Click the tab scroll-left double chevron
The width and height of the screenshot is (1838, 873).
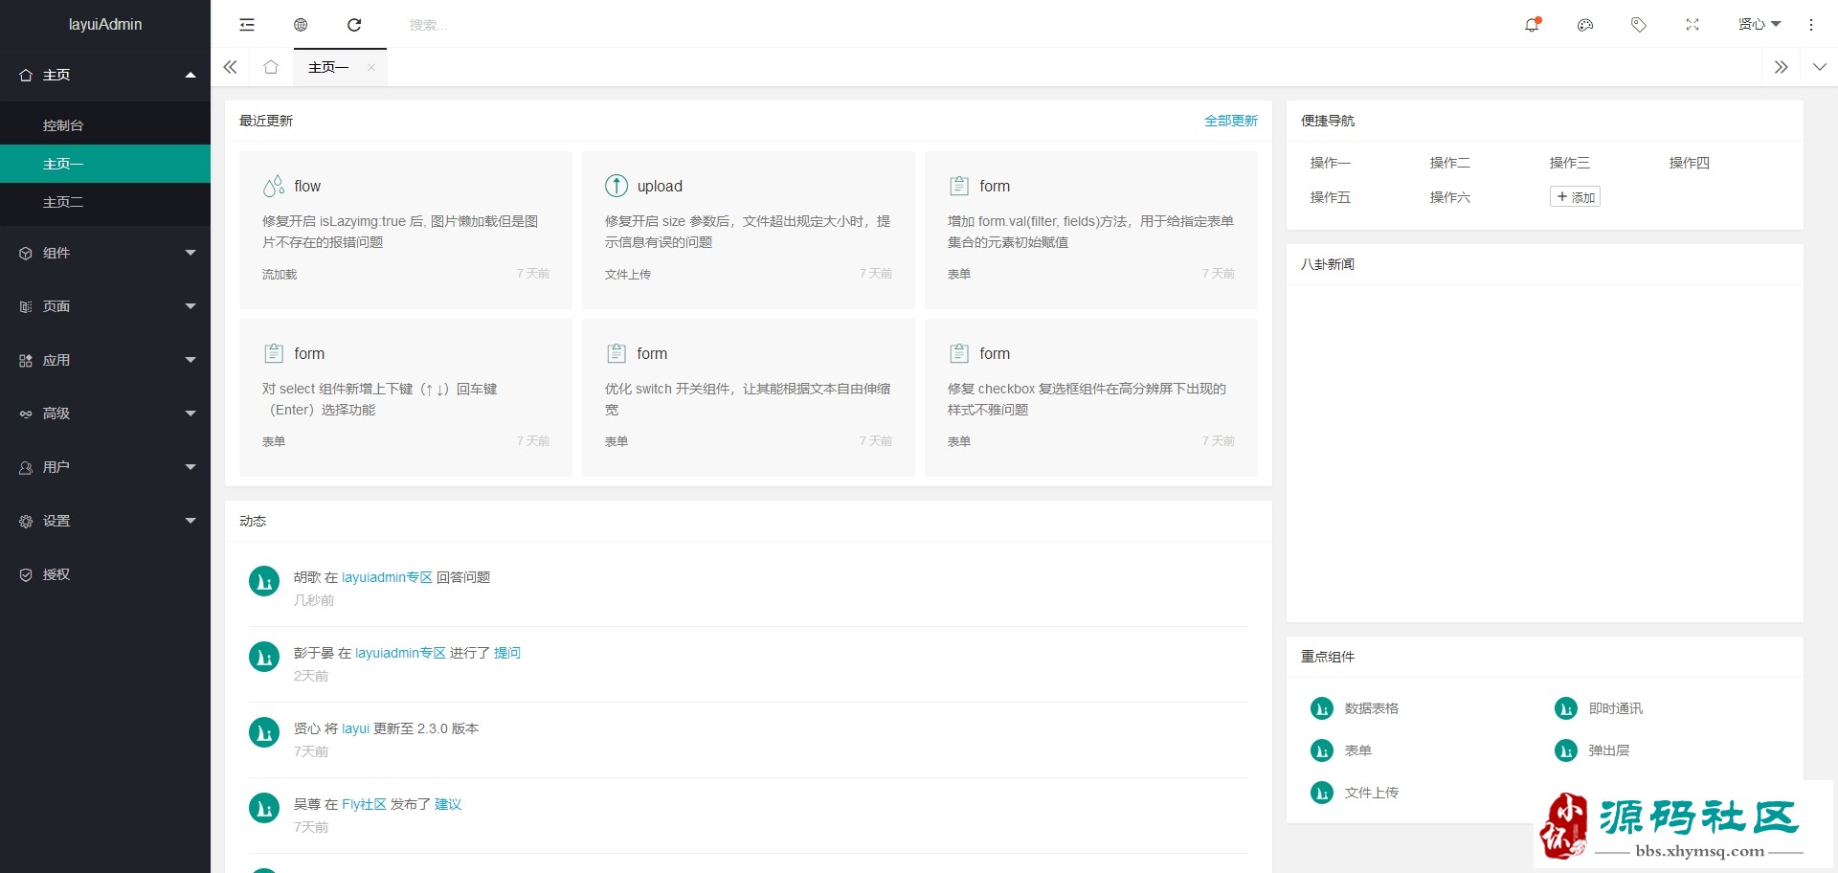[230, 67]
